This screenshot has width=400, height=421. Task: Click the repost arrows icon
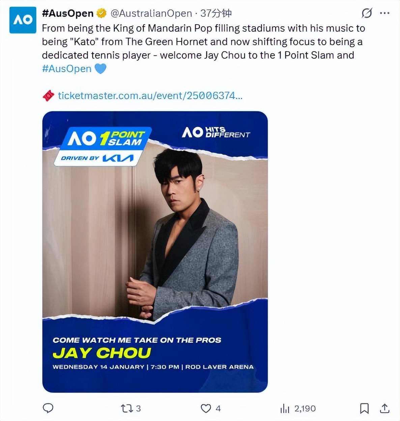[126, 409]
